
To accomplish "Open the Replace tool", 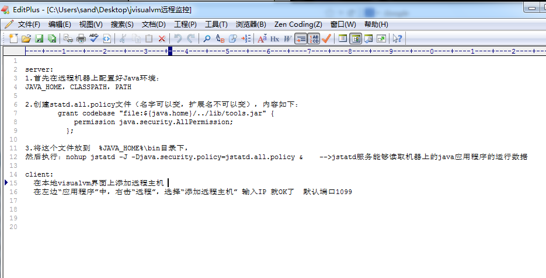I will point(220,38).
